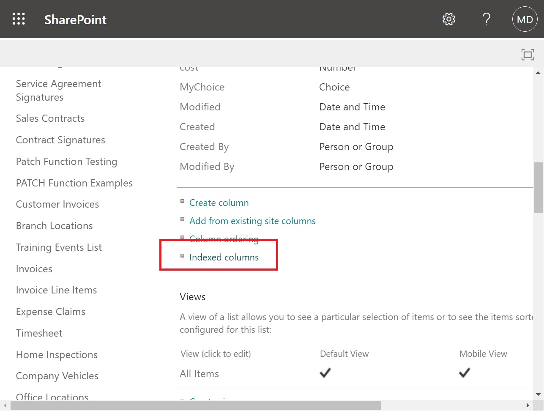This screenshot has height=411, width=544.
Task: Toggle the Mobile View checkmark for All Items
Action: coord(464,373)
